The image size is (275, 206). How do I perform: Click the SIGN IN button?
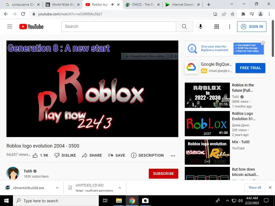point(252,27)
